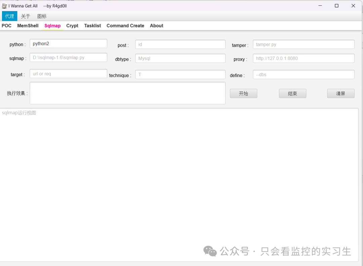Focus the tamper script field
363x266 pixels.
(304, 44)
